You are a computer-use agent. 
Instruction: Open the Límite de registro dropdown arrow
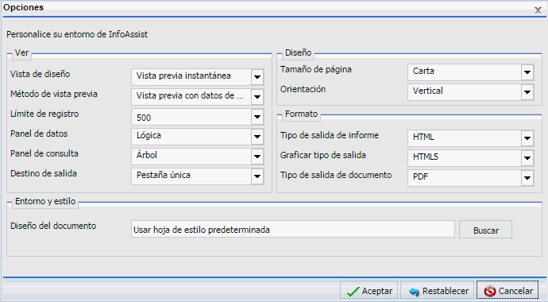[257, 117]
